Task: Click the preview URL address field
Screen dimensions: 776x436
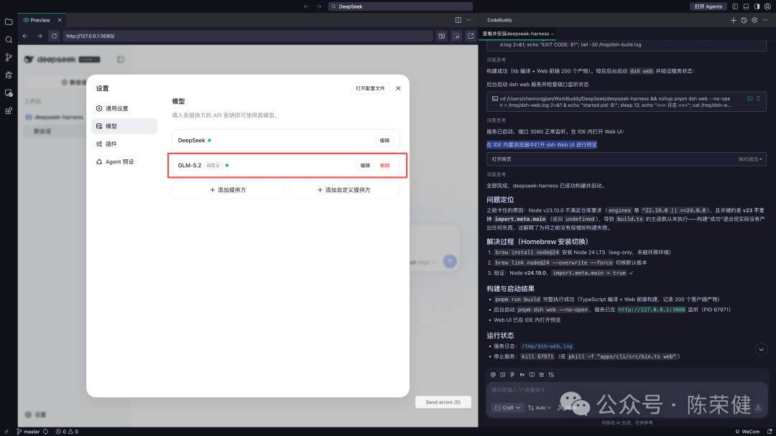Action: 247,36
